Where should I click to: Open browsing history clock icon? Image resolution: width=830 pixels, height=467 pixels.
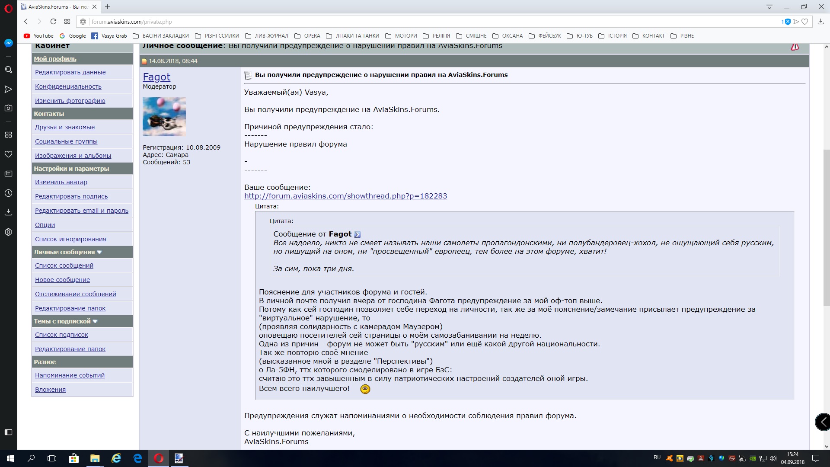pyautogui.click(x=8, y=193)
